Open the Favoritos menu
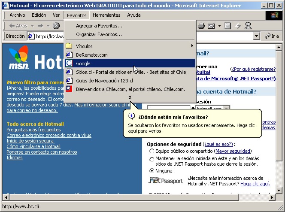Image resolution: width=285 pixels, height=212 pixels. [76, 15]
